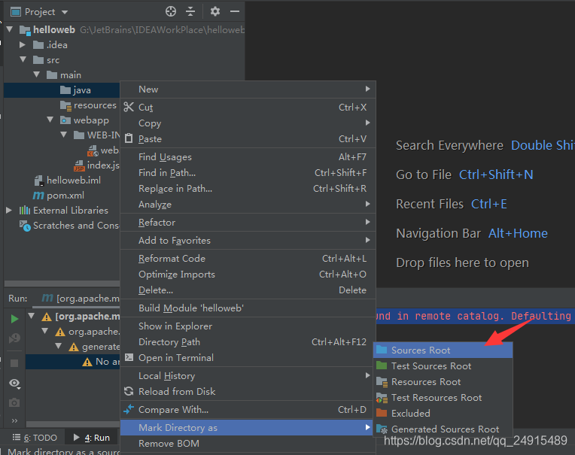
Task: Mark directory as Test Sources Root
Action: coord(443,366)
